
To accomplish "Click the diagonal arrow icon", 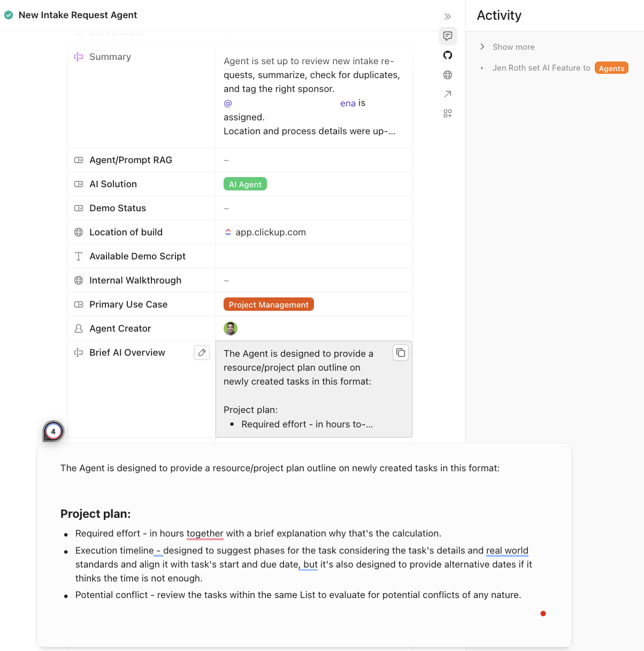I will point(448,94).
